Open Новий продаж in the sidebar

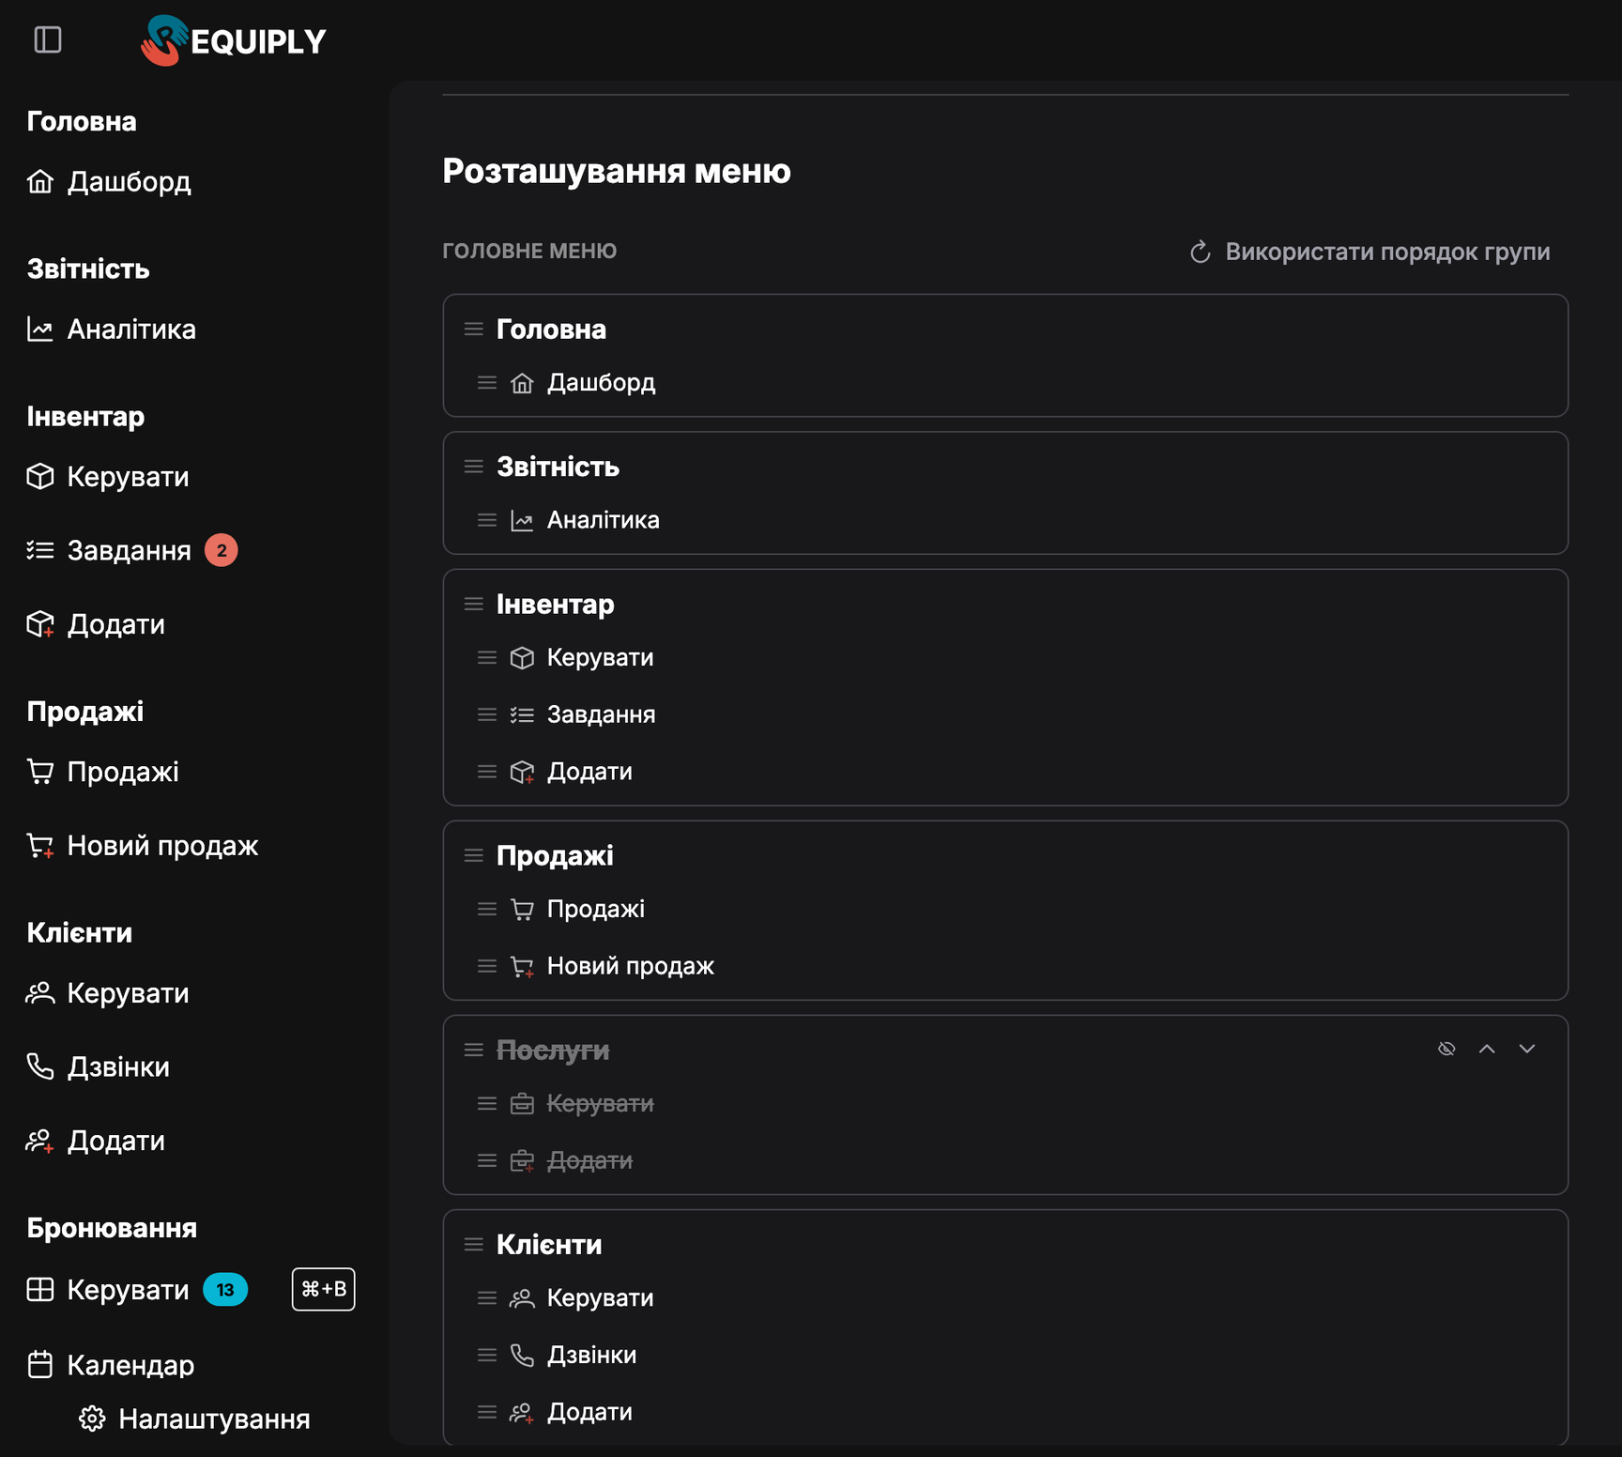click(143, 846)
